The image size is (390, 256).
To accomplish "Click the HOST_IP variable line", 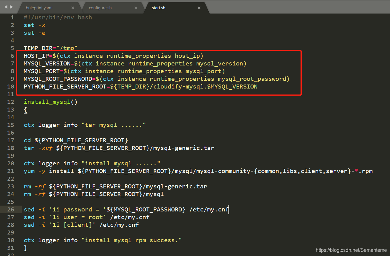I will coord(114,56).
